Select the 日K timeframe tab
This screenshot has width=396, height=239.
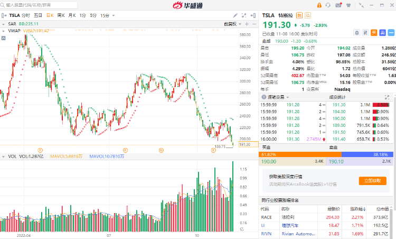pyautogui.click(x=50, y=15)
